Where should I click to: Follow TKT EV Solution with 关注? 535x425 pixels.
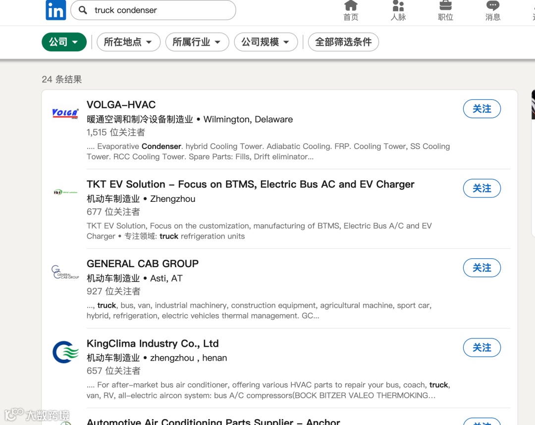tap(482, 188)
